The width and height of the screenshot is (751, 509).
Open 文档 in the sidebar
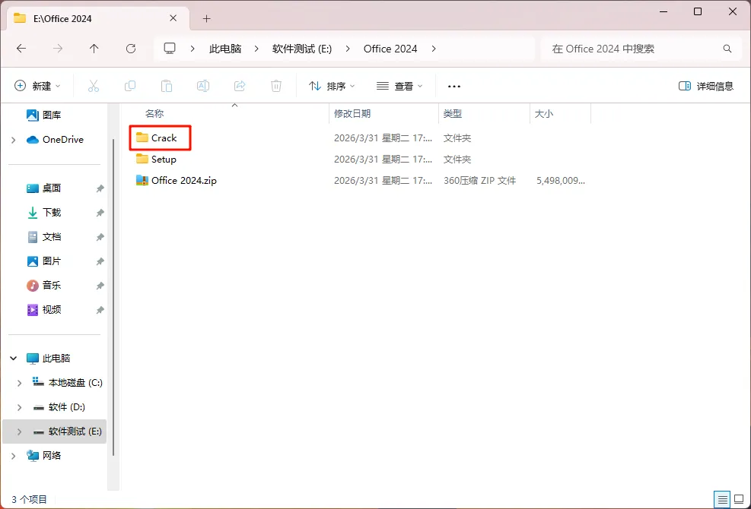43,237
